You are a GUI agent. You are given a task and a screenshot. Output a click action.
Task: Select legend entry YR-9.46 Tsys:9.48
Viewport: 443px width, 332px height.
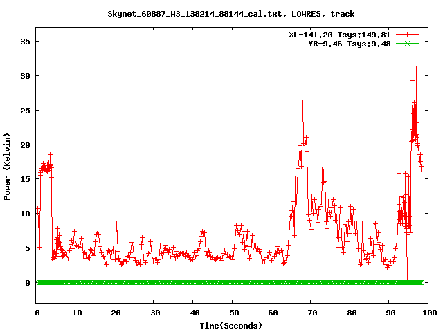pos(349,44)
